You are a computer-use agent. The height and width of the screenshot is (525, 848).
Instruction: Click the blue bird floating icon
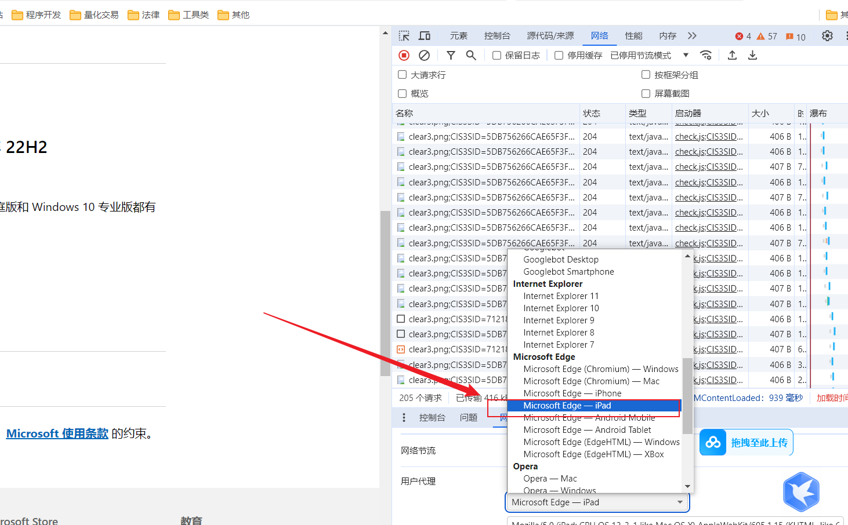[801, 491]
